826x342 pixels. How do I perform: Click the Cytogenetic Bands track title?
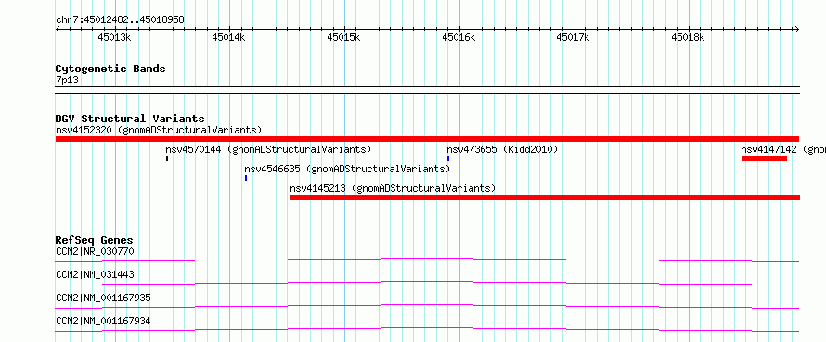click(110, 69)
